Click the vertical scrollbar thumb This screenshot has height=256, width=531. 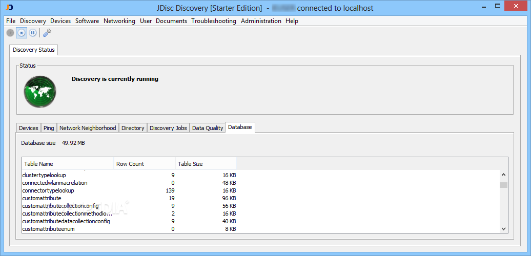pyautogui.click(x=503, y=185)
